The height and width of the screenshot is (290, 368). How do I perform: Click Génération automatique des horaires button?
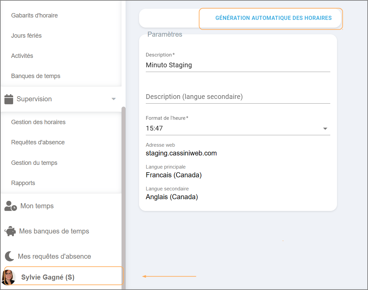[273, 18]
